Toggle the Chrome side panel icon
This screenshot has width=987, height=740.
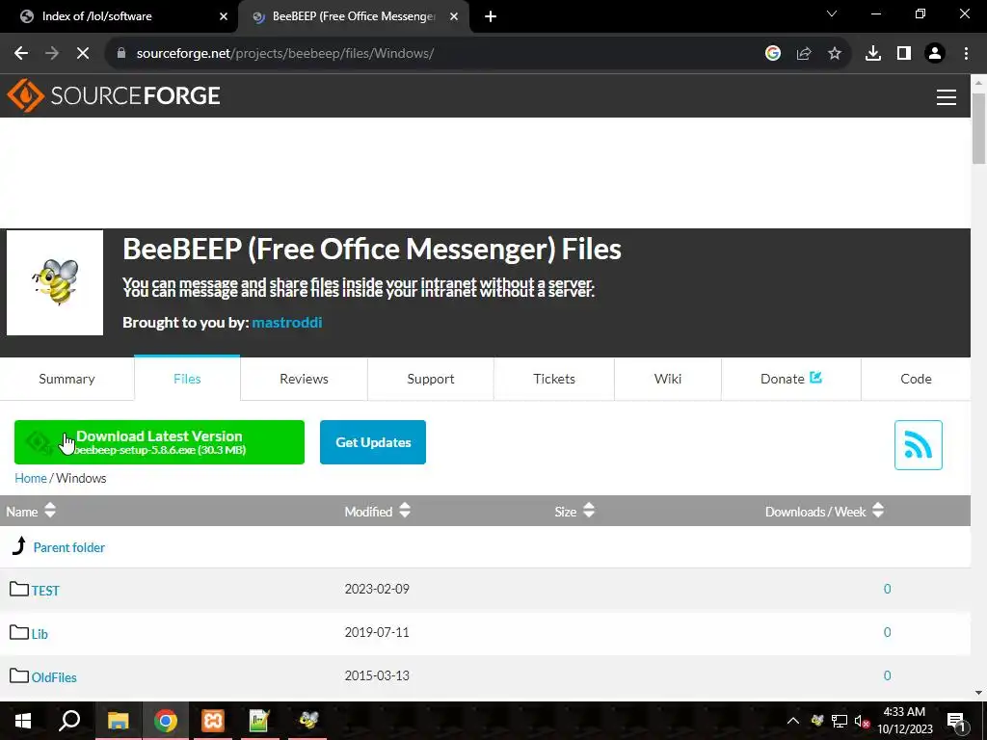tap(904, 54)
